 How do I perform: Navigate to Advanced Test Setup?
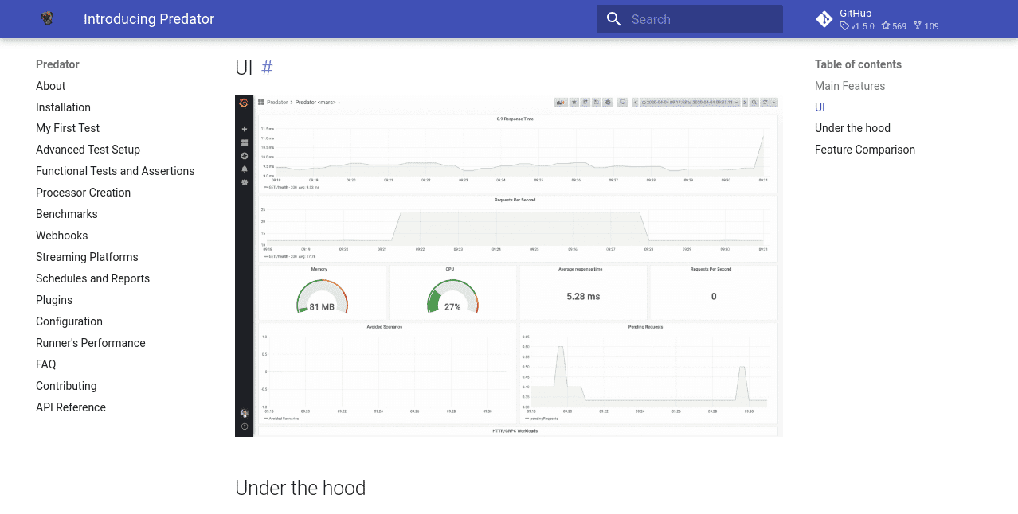88,150
